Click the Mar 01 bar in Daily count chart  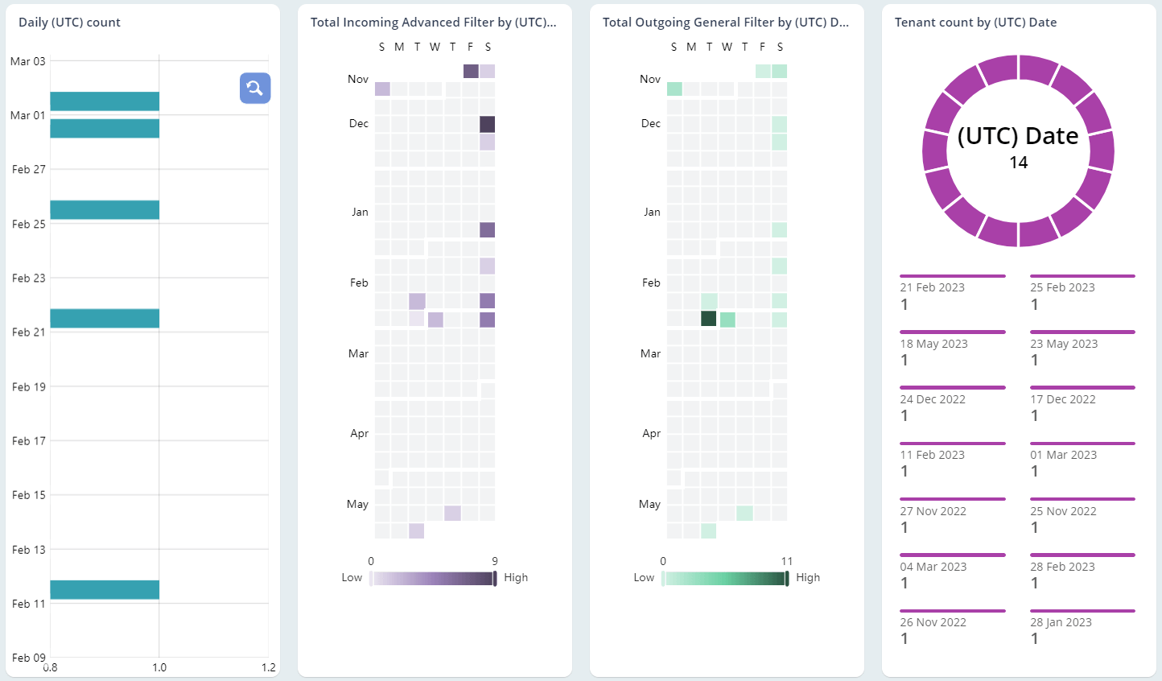pyautogui.click(x=105, y=128)
